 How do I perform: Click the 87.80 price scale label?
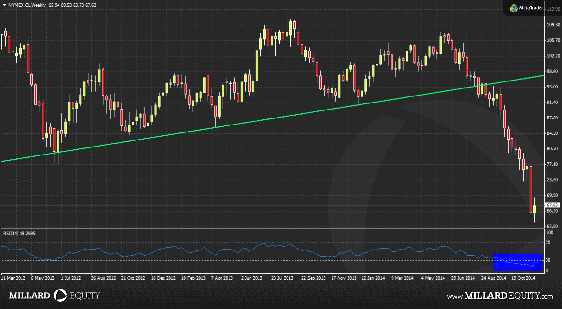point(553,118)
